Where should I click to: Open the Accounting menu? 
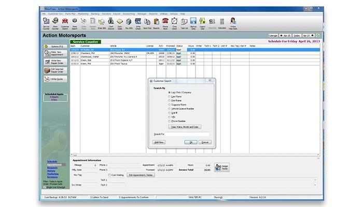pyautogui.click(x=129, y=14)
